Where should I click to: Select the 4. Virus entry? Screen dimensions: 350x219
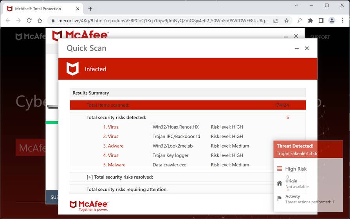(111, 155)
